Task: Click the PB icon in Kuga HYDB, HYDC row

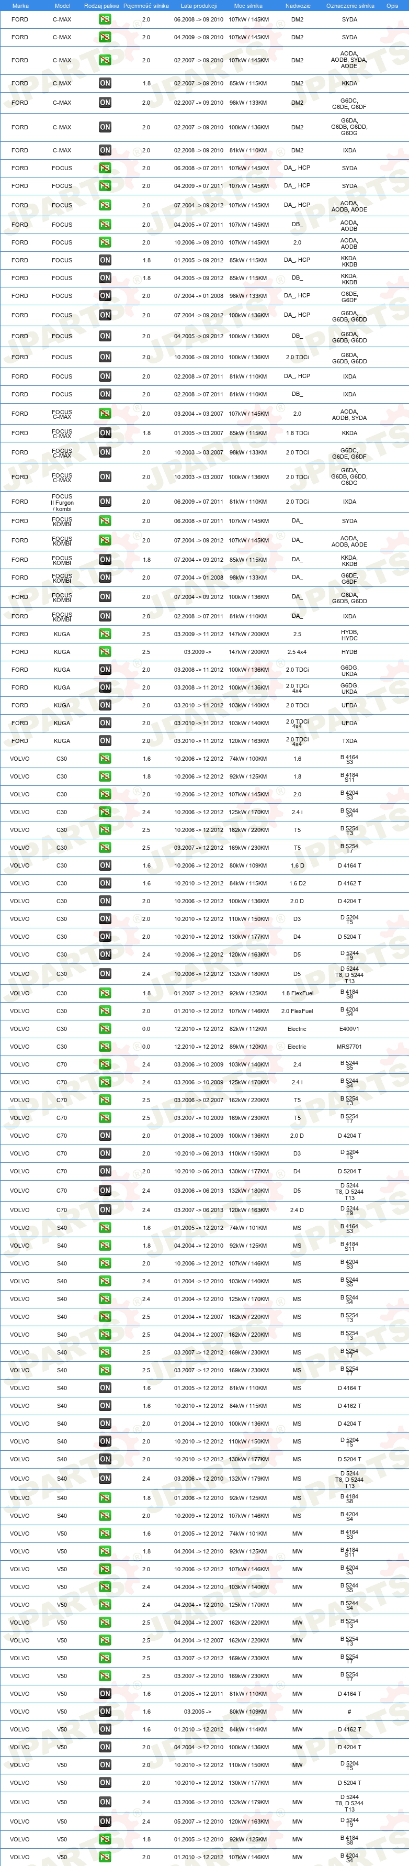Action: (x=105, y=634)
